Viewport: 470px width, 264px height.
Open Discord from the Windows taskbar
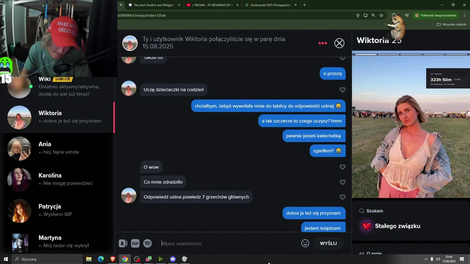pyautogui.click(x=173, y=259)
